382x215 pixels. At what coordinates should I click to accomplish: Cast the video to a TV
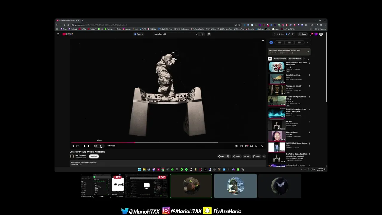click(257, 146)
